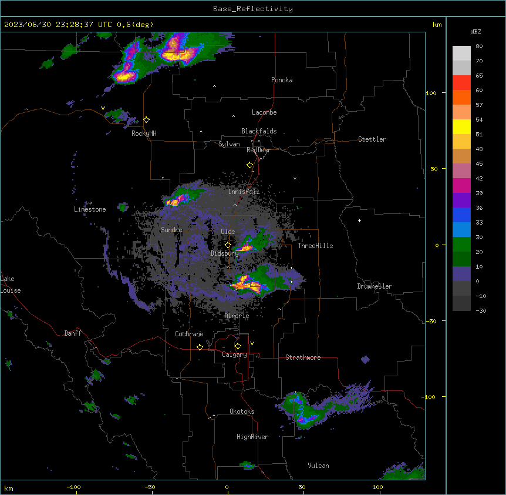The height and width of the screenshot is (495, 506).
Task: Click the dBZ legend heading
Action: pos(475,31)
